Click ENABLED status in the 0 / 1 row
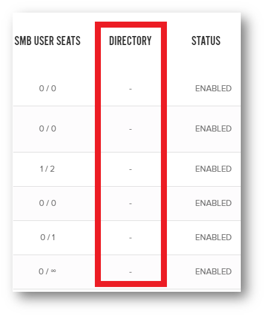 pyautogui.click(x=213, y=237)
